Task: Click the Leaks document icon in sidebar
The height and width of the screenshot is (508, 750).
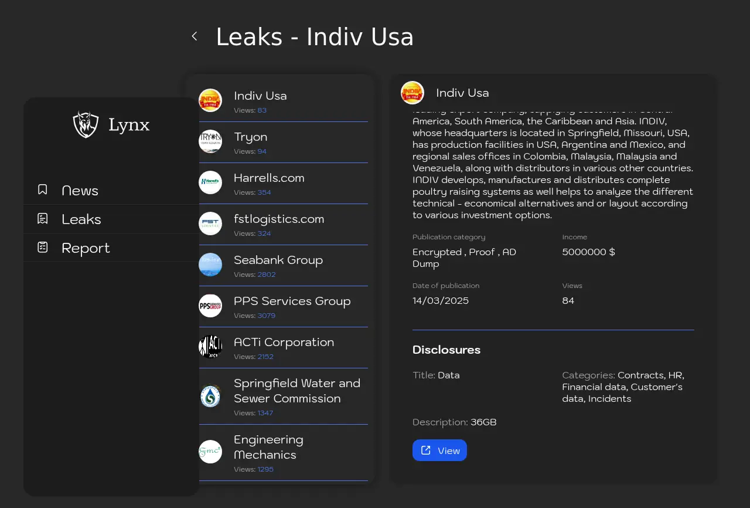Action: (x=43, y=219)
